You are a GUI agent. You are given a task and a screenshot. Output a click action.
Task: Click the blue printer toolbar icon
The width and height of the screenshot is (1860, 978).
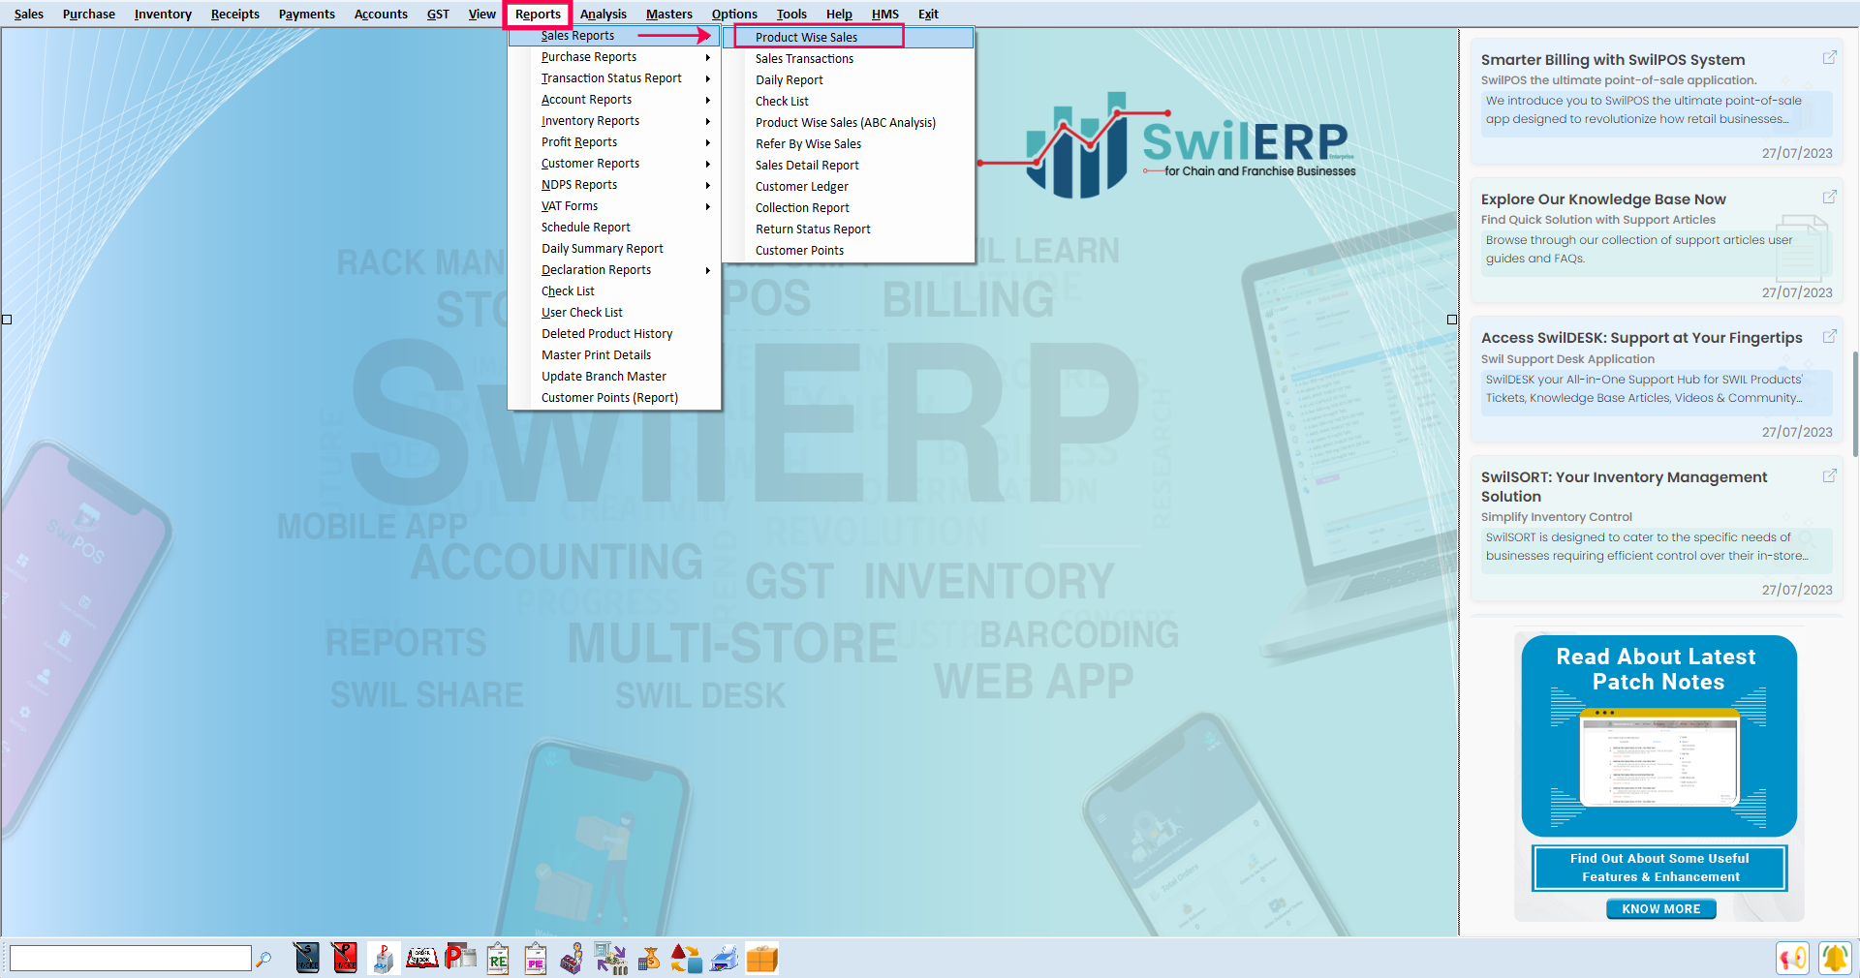(x=725, y=958)
